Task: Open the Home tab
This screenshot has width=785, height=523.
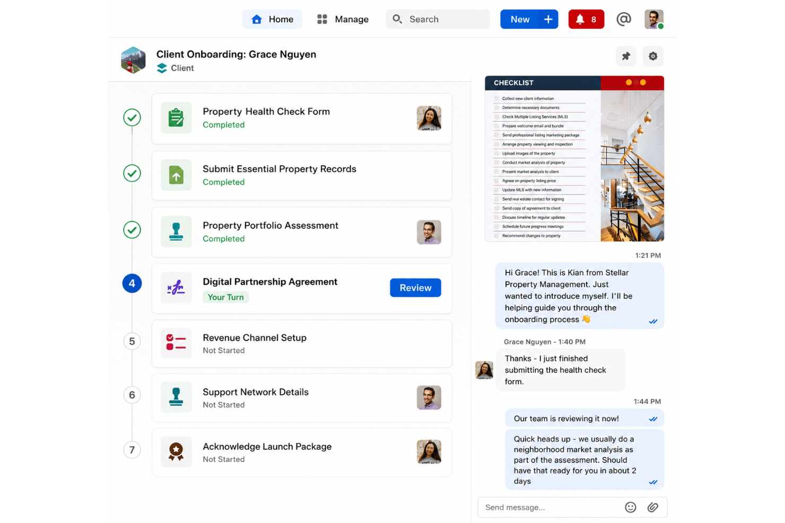Action: click(272, 19)
